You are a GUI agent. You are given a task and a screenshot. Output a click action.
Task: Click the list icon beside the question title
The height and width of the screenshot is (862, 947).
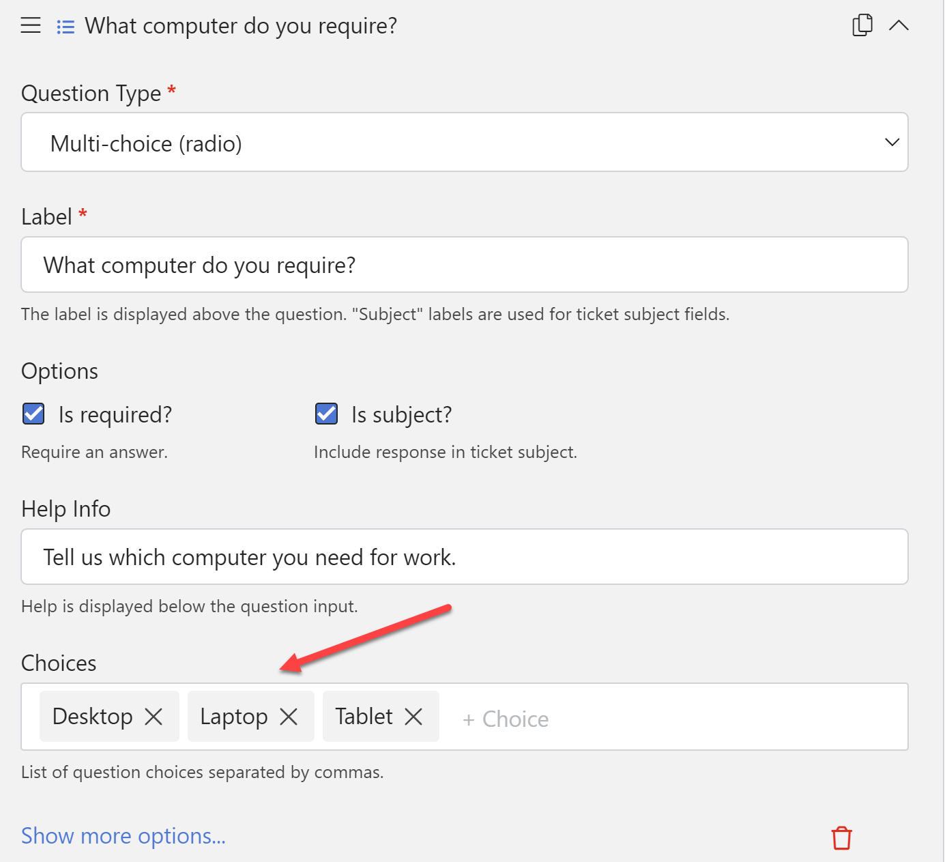65,26
